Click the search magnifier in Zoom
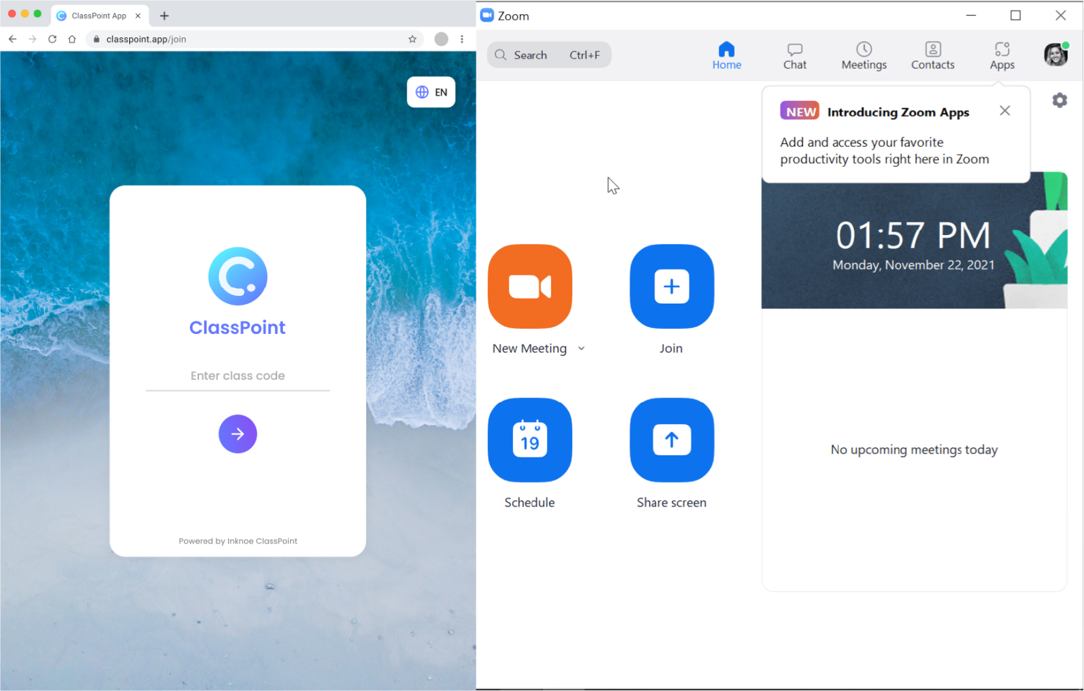Screen dimensions: 1084x691 point(501,54)
